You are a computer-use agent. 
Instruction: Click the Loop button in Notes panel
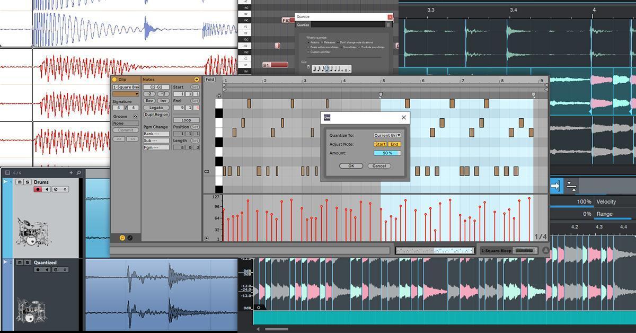187,120
